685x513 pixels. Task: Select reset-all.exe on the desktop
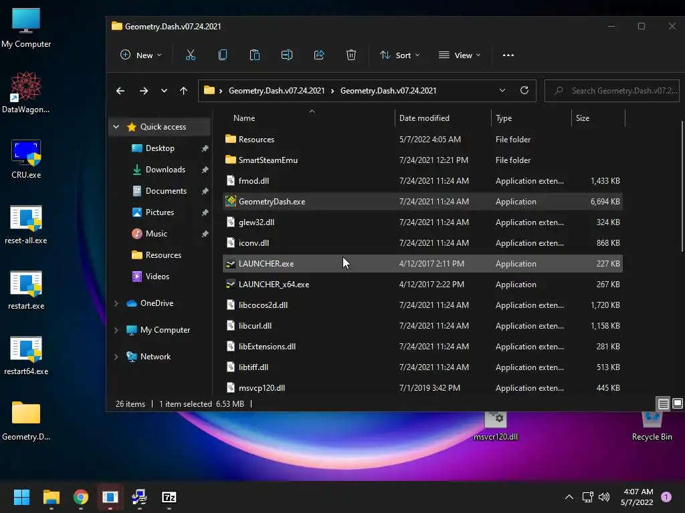[x=26, y=224]
